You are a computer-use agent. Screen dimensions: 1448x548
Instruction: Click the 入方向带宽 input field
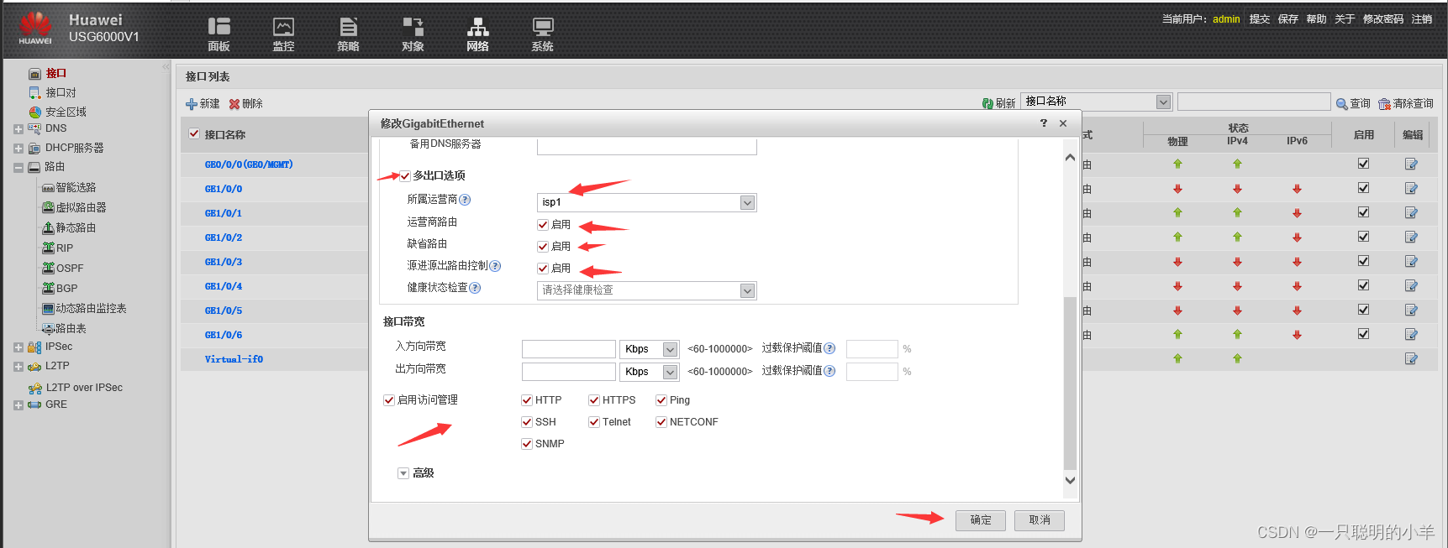[569, 349]
